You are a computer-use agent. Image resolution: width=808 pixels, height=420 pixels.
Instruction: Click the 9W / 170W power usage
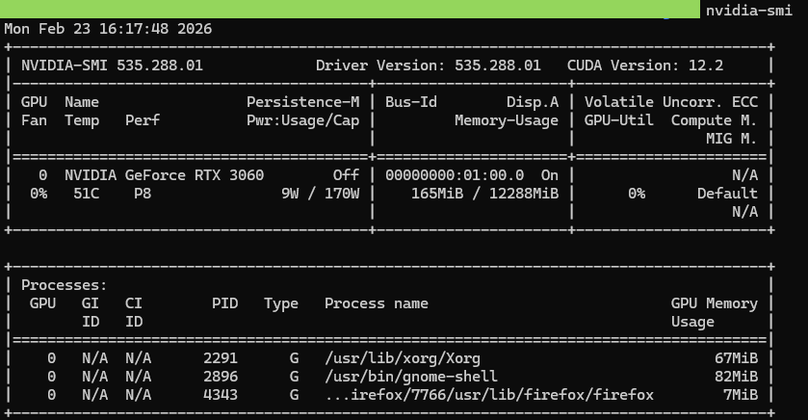tap(321, 194)
